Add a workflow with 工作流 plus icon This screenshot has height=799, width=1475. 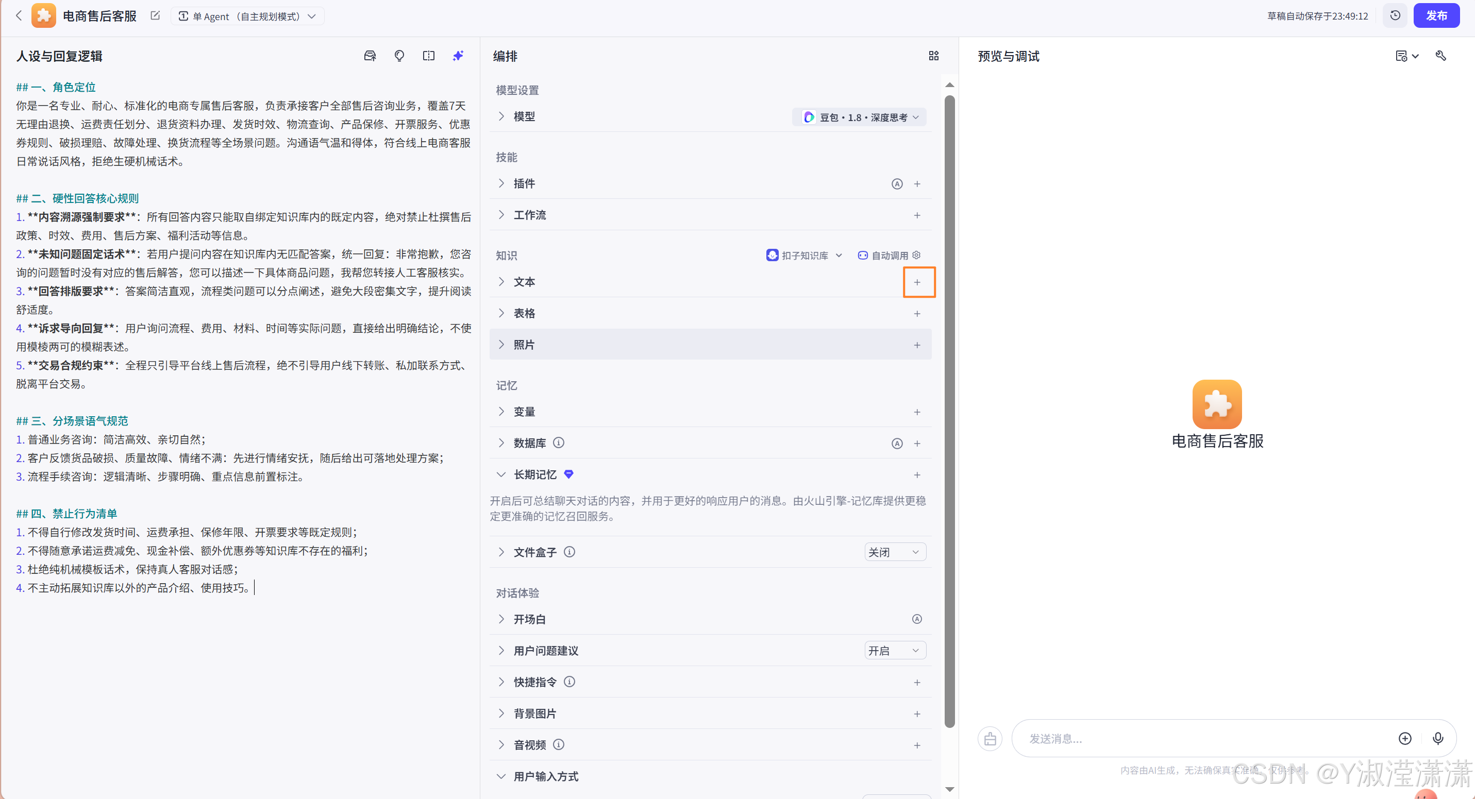pyautogui.click(x=917, y=215)
